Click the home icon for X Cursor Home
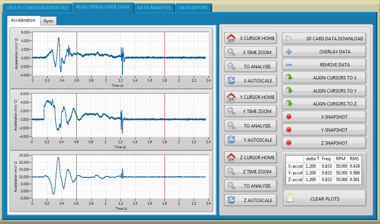 coord(231,38)
